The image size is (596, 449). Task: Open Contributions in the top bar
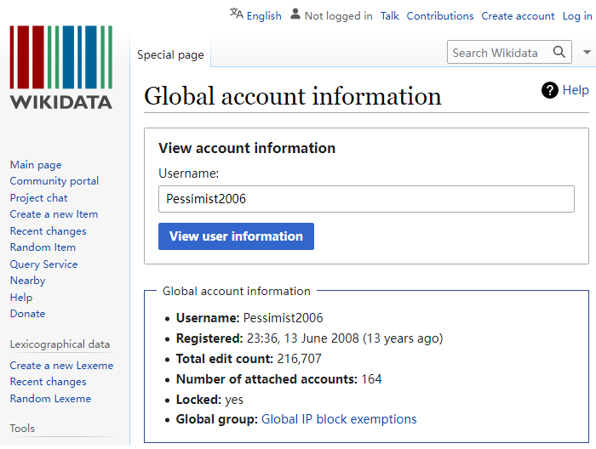(x=439, y=16)
